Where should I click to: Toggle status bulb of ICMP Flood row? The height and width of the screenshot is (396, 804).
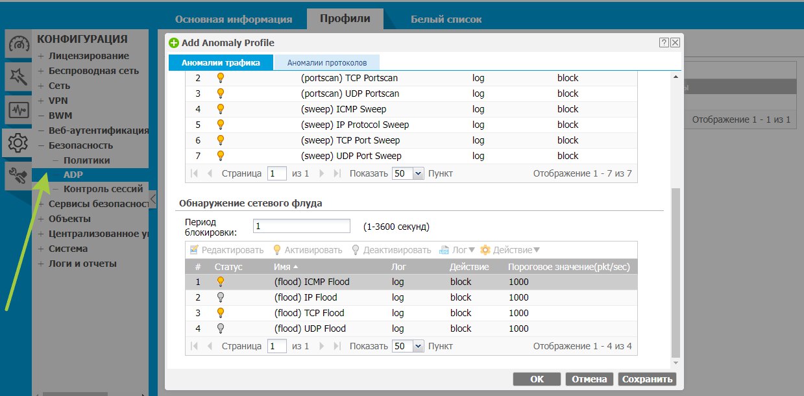[x=221, y=282]
